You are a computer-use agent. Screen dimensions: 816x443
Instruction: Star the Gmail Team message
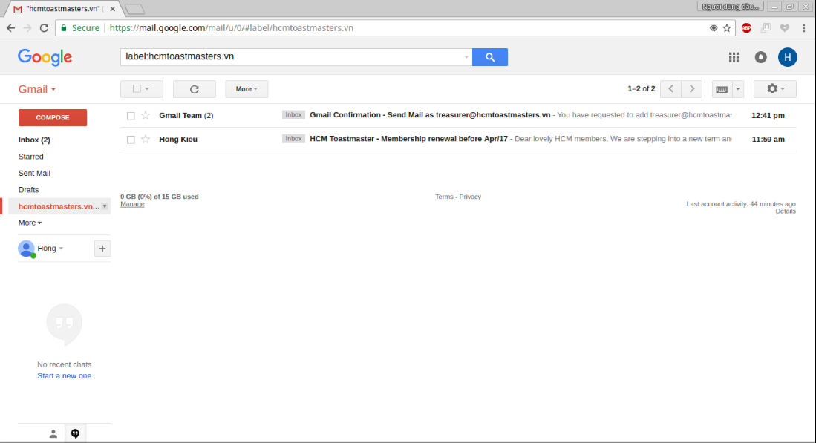146,116
